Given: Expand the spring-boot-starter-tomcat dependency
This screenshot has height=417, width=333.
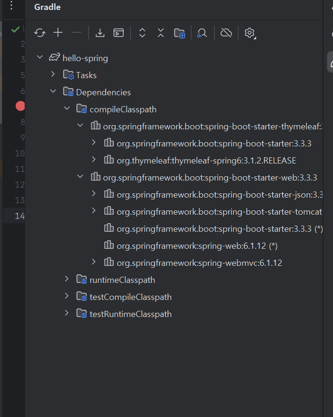Looking at the screenshot, I should click(94, 210).
